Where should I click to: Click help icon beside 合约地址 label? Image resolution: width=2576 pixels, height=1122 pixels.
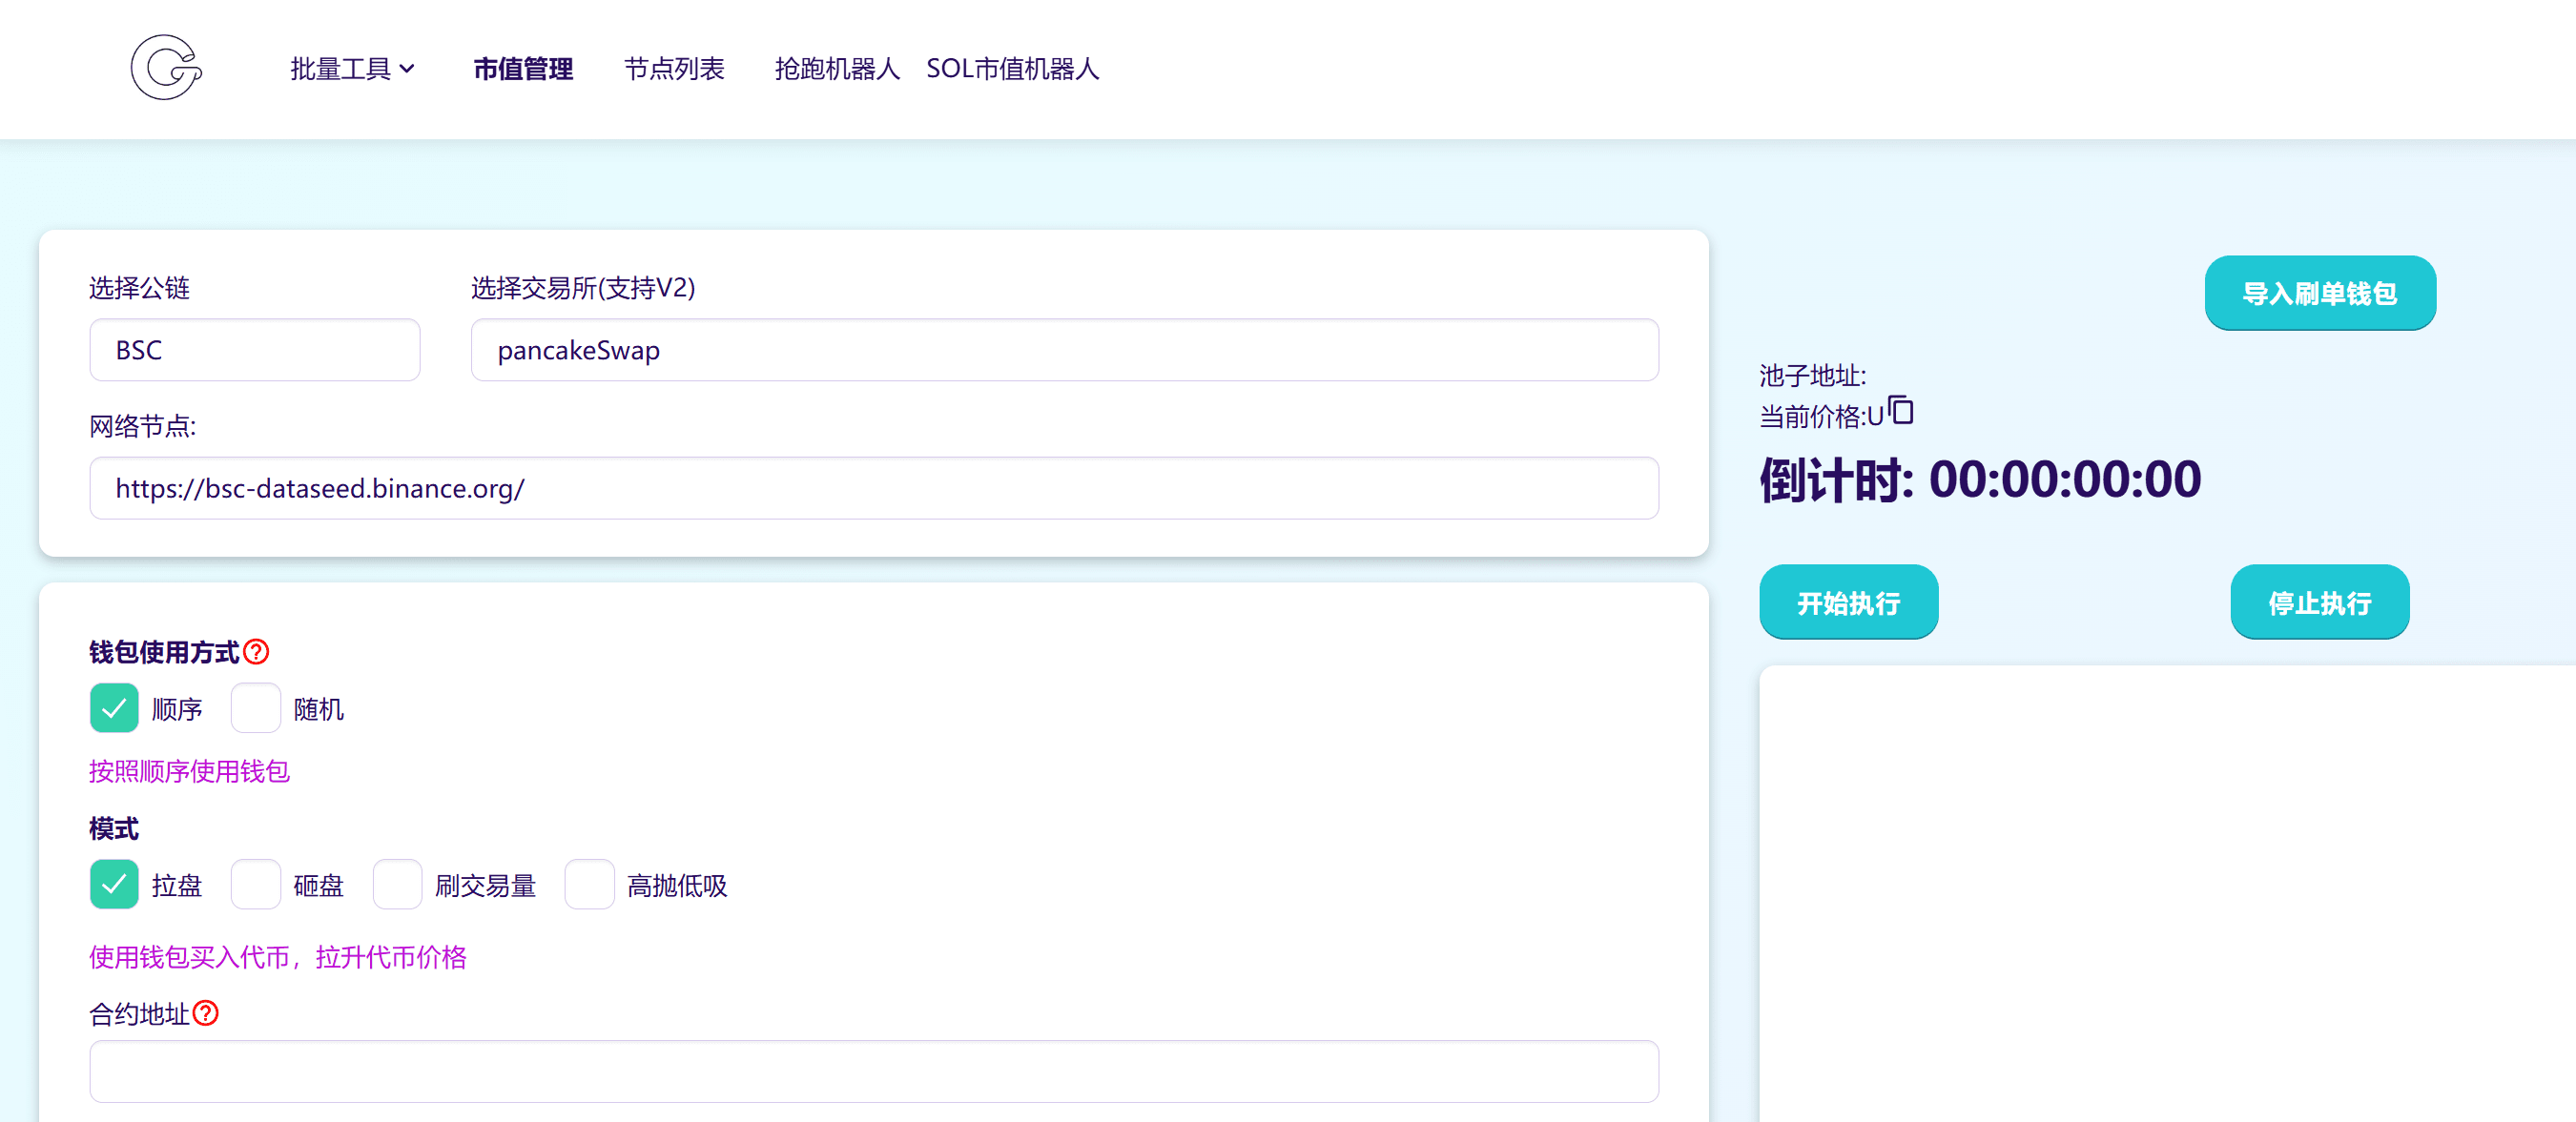206,1013
